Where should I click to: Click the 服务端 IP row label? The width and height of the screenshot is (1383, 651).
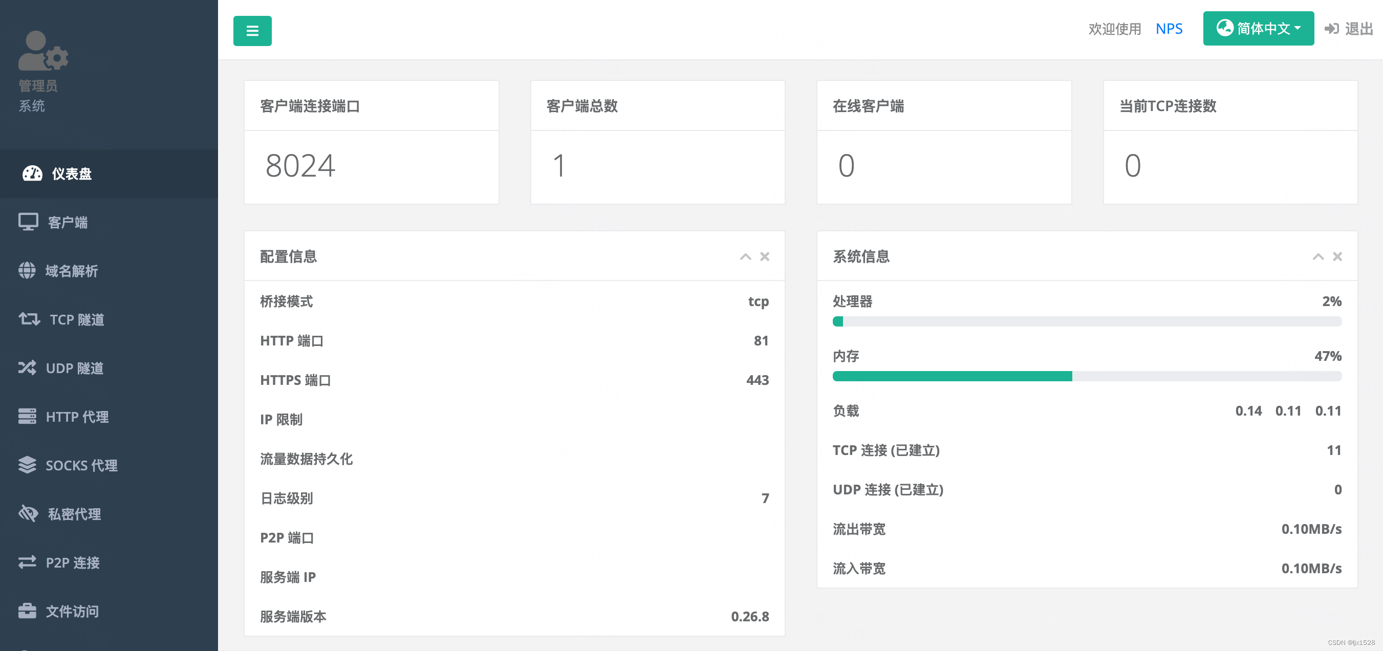(x=288, y=577)
